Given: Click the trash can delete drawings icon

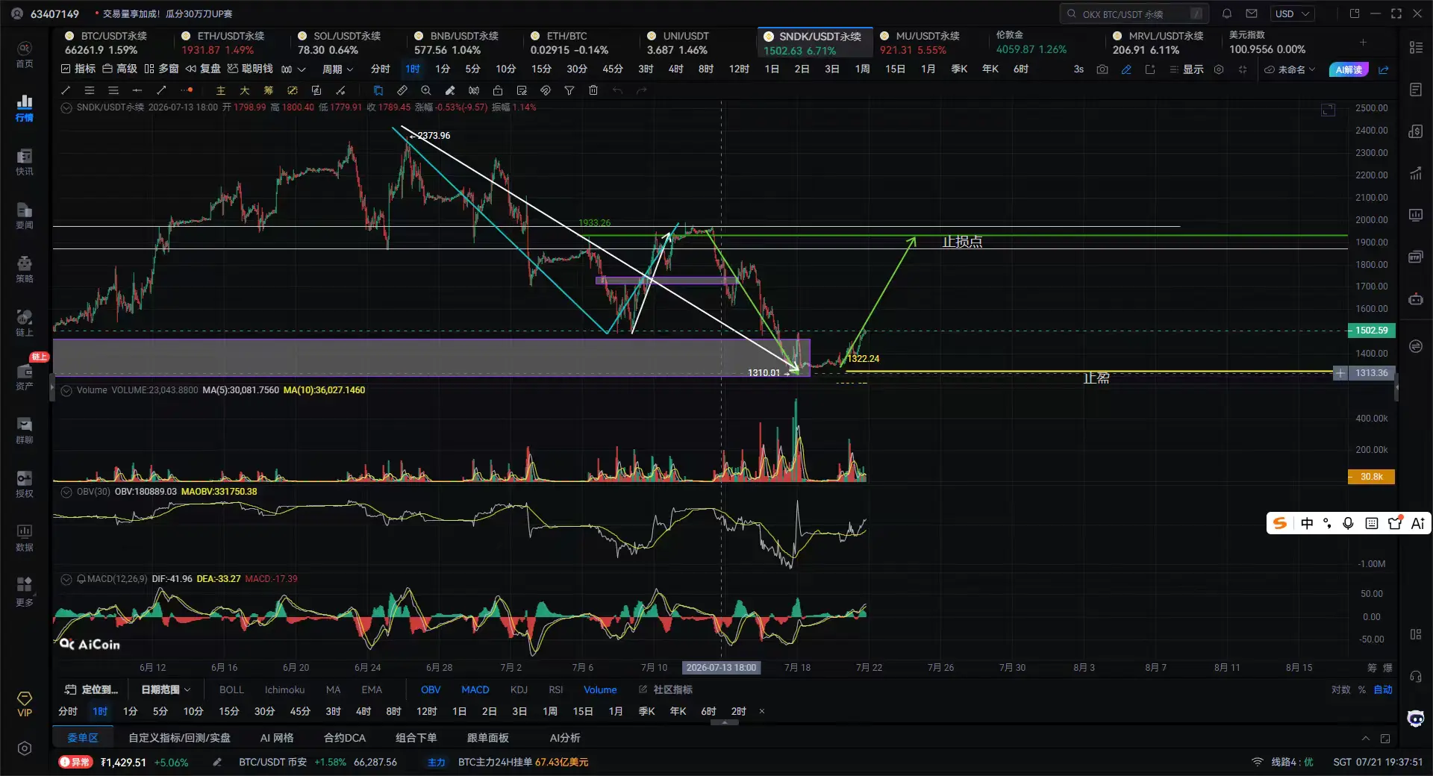Looking at the screenshot, I should 593,90.
